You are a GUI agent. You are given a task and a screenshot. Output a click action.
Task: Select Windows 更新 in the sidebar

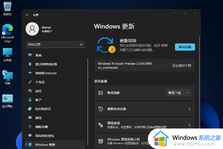55,145
